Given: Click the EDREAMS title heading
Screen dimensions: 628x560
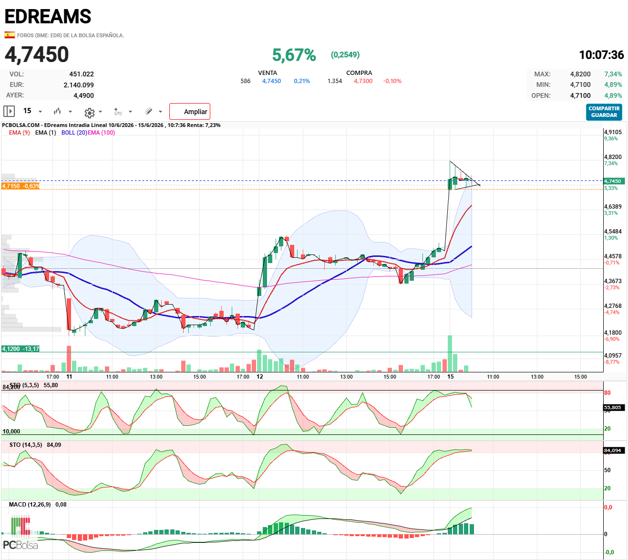Looking at the screenshot, I should coord(48,16).
